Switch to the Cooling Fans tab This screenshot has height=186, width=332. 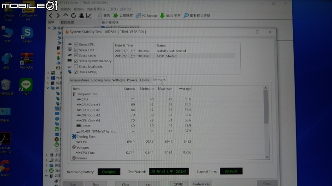[101, 80]
